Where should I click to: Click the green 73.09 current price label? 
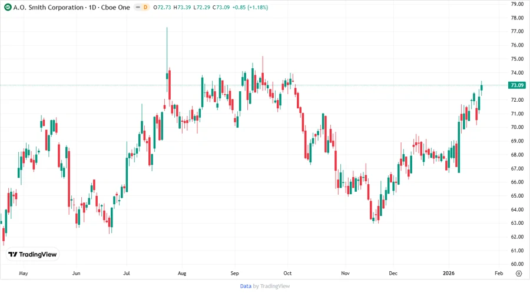pos(517,85)
